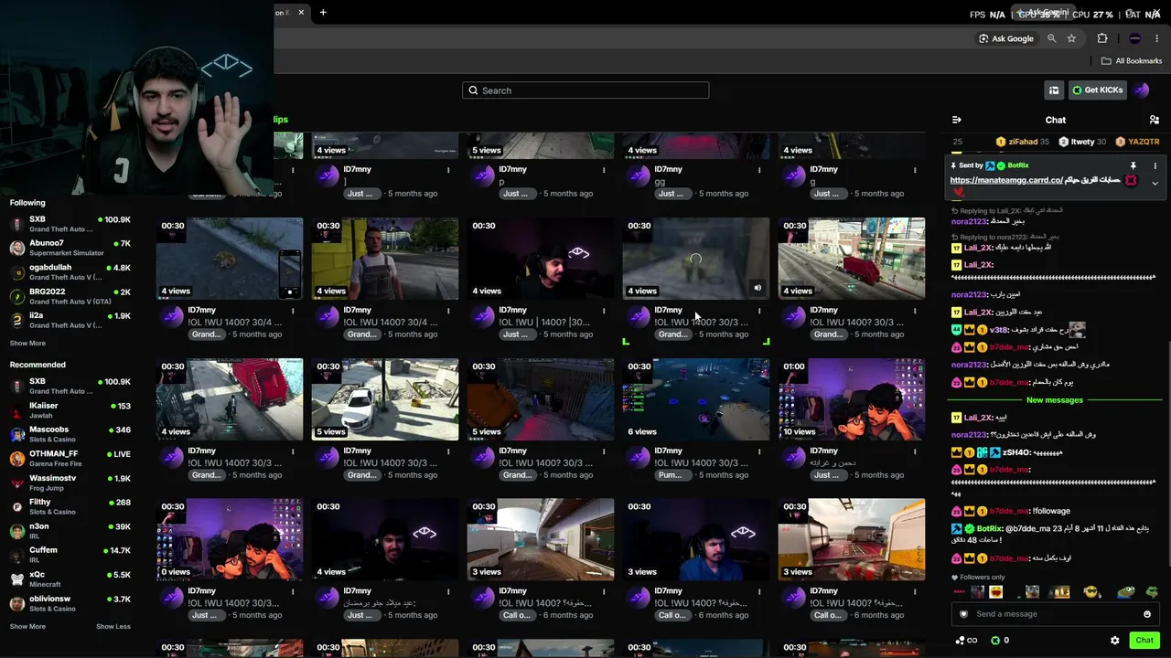Open options menu for the 10 views clip
Viewport: 1171px width, 658px height.
[915, 451]
